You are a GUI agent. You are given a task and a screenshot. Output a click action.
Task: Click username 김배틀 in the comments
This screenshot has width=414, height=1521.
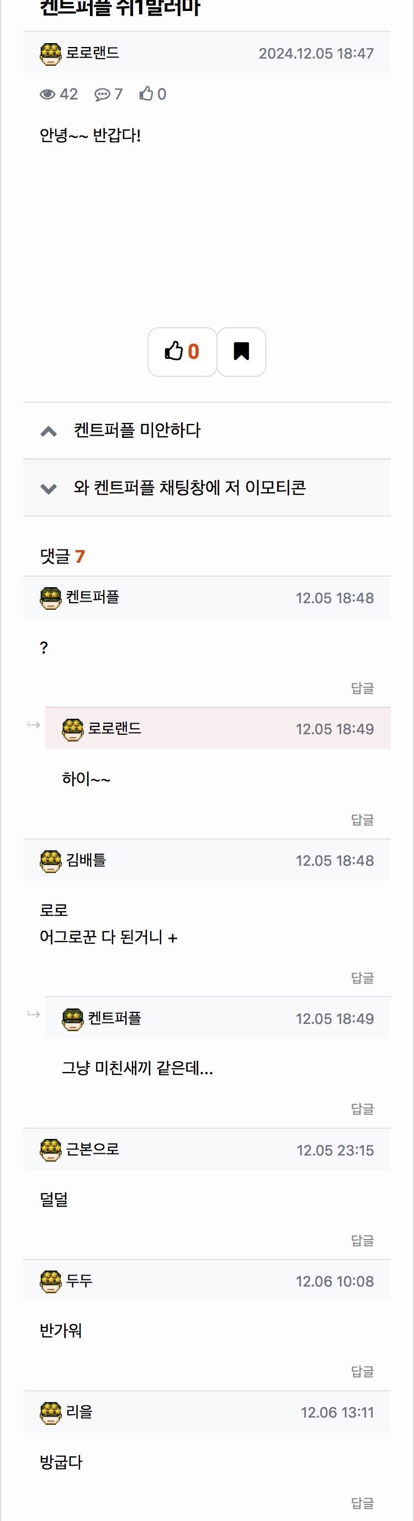pyautogui.click(x=86, y=860)
